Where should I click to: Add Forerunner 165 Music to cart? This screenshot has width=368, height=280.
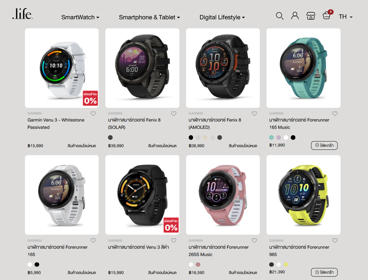pos(324,146)
